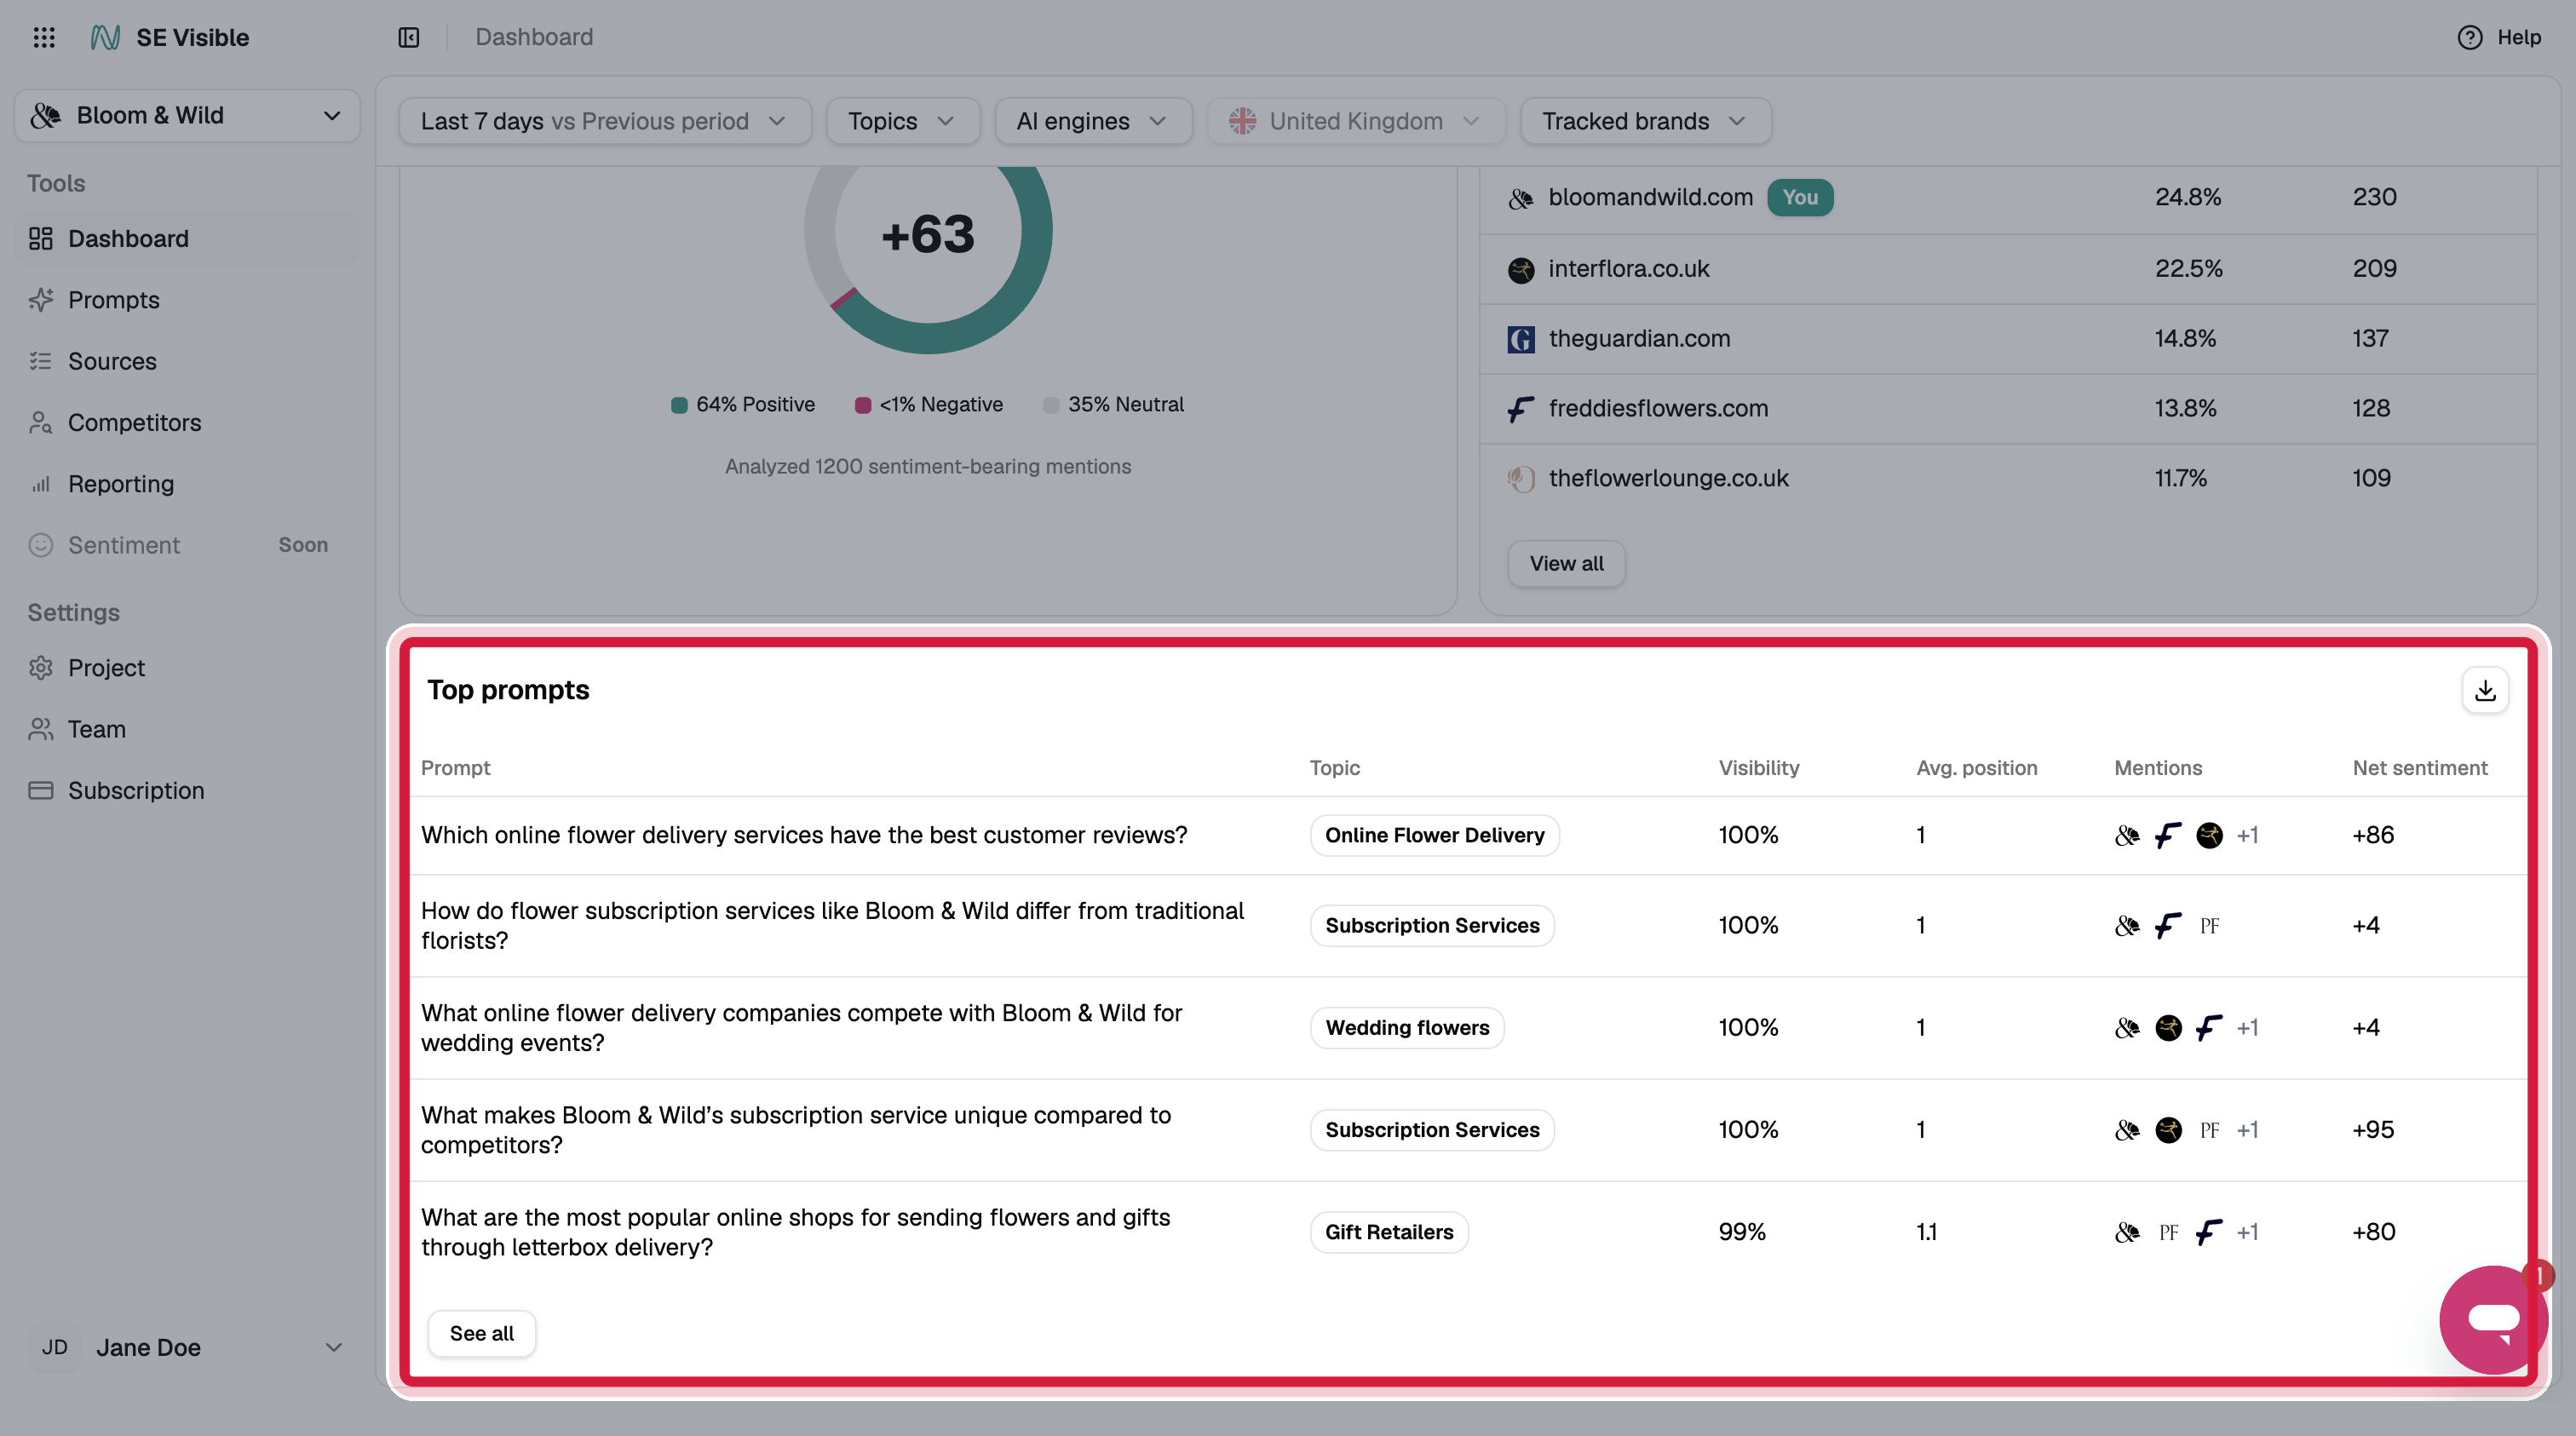Click the Gift Retailers topic tag
This screenshot has width=2576, height=1436.
tap(1389, 1232)
